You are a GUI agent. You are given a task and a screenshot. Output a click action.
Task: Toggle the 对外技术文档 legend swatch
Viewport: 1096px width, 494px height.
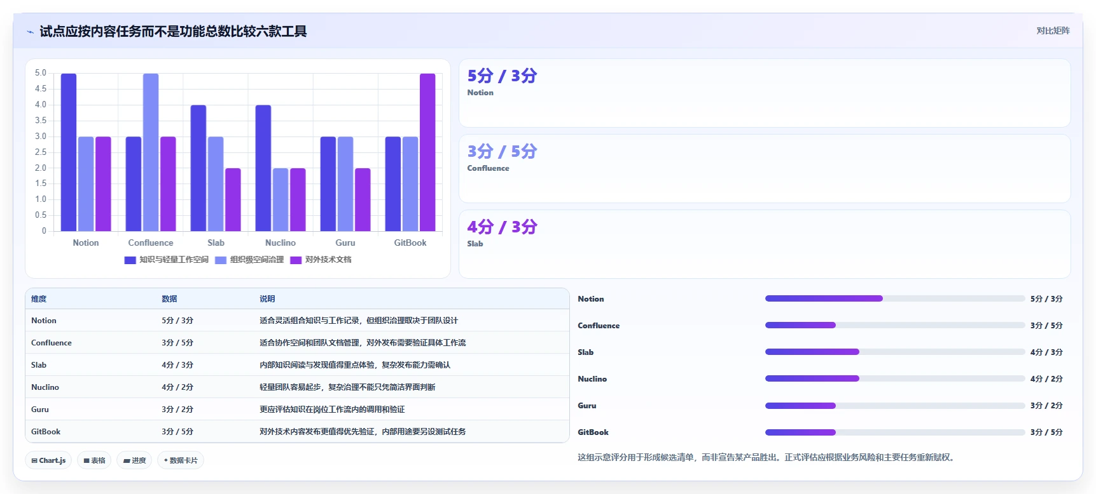[x=296, y=260]
